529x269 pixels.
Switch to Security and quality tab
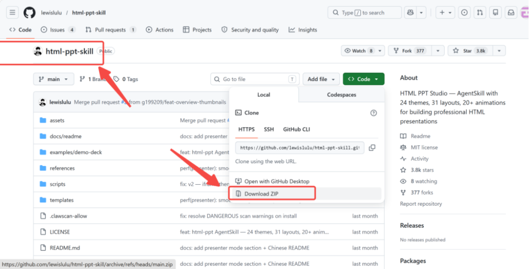250,30
